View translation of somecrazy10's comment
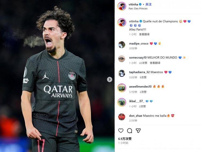The height and width of the screenshot is (152, 201). point(155,63)
